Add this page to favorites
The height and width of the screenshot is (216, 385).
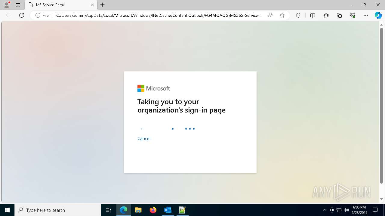pos(282,15)
